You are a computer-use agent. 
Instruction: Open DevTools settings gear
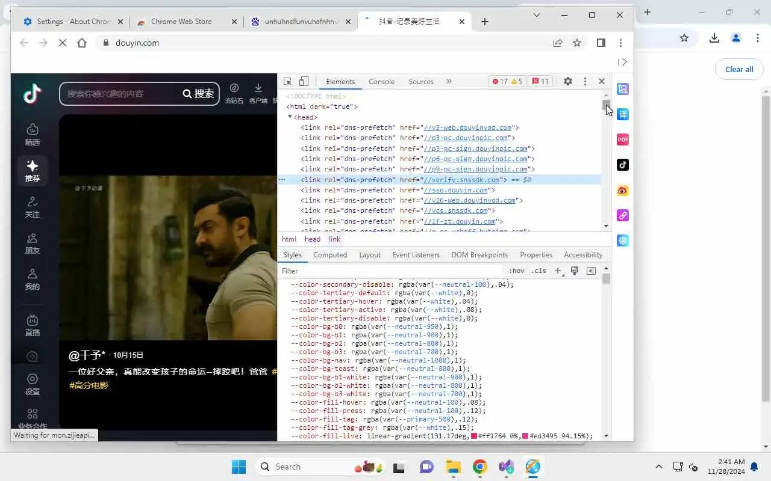[x=567, y=81]
